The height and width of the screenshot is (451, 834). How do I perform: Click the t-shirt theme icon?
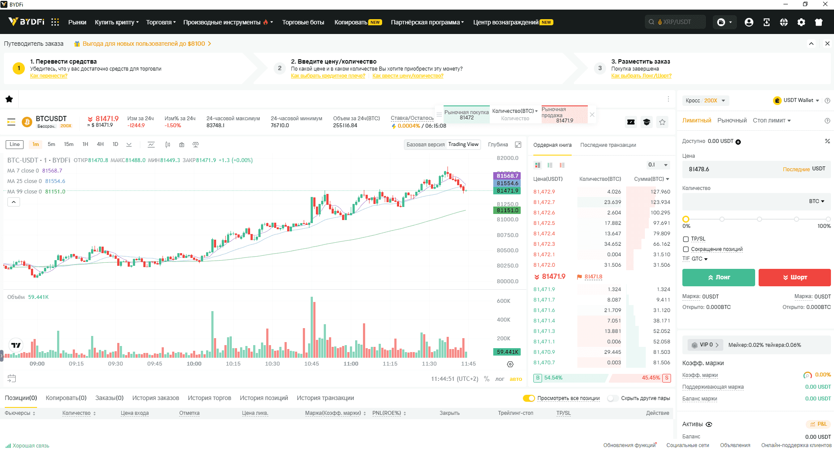pos(818,22)
